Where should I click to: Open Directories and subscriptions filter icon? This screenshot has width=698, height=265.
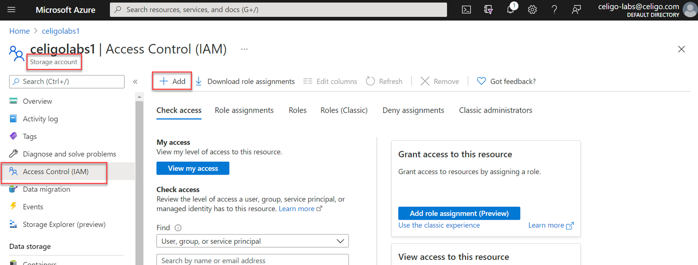tap(488, 10)
